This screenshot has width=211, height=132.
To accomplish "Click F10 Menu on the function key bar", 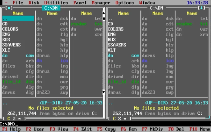I will 200,129.
